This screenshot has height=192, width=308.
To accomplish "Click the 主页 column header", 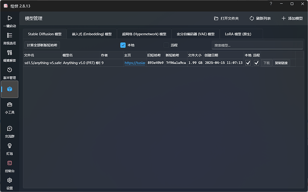I will [135, 55].
